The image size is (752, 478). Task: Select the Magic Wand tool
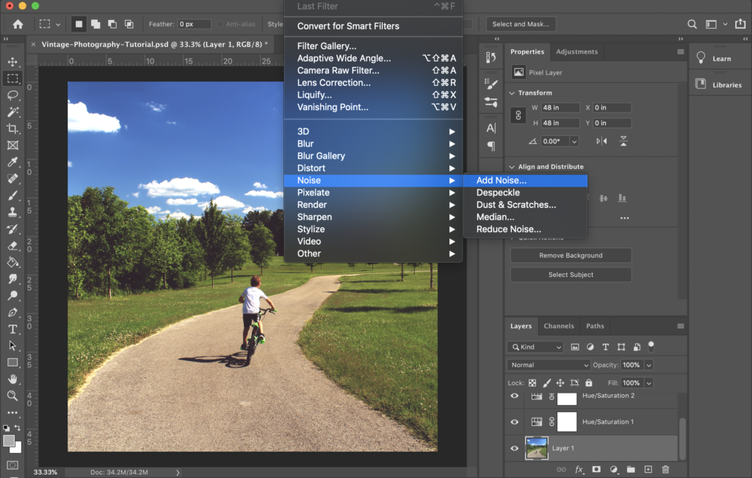pos(13,112)
